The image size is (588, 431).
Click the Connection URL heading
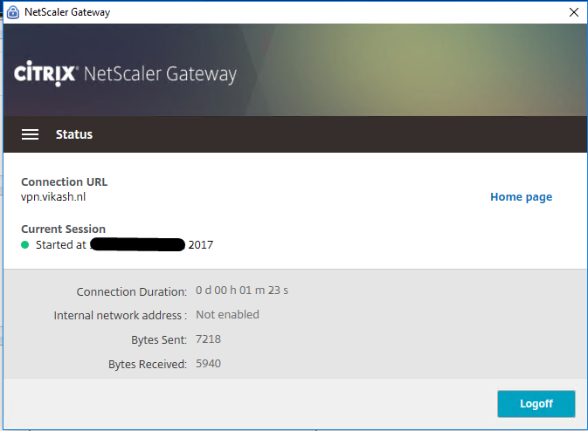[x=64, y=182]
